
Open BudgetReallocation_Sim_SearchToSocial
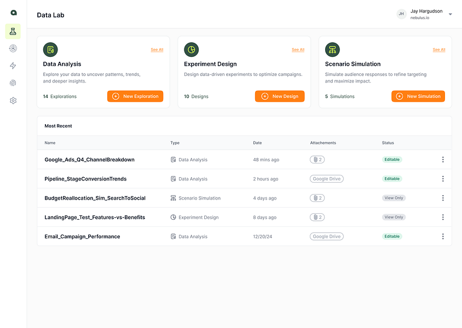point(95,198)
